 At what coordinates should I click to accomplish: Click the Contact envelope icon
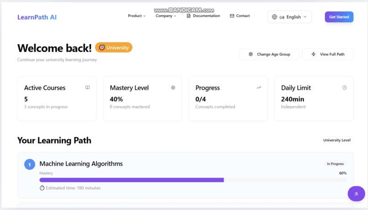[232, 16]
